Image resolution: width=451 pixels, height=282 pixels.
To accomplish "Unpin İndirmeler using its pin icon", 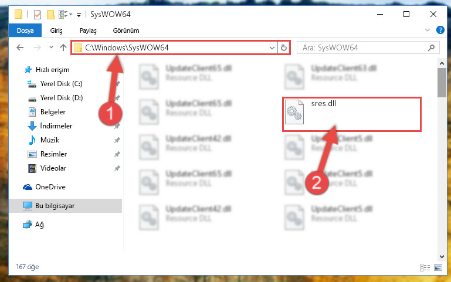I will [117, 126].
